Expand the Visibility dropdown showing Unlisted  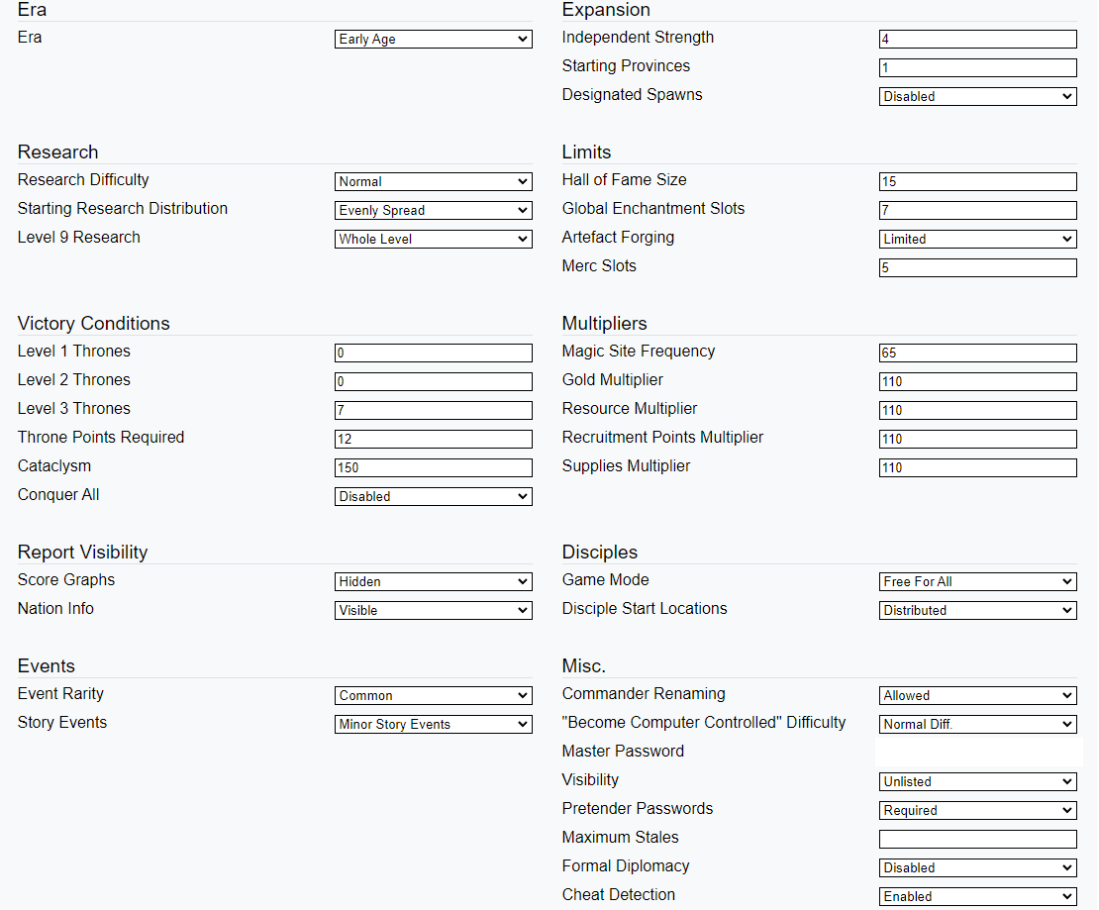[978, 781]
